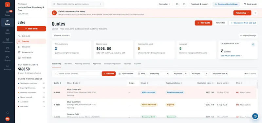Open the All stages dropdown

[x=199, y=74]
